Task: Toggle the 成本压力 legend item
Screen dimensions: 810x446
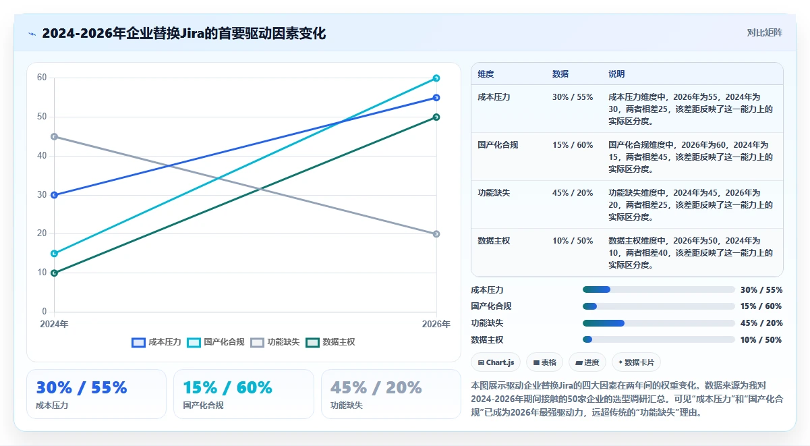Action: pos(156,342)
